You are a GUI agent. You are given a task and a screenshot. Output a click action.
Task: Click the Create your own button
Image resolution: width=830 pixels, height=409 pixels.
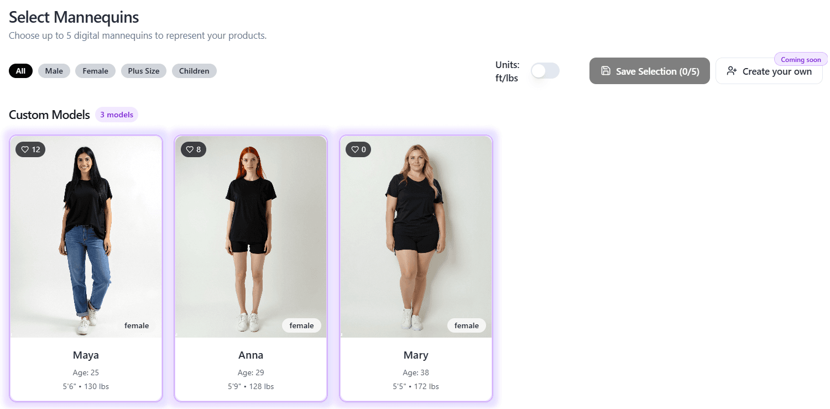pyautogui.click(x=769, y=71)
